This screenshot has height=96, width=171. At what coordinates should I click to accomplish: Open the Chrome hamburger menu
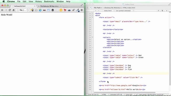[x=82, y=10]
